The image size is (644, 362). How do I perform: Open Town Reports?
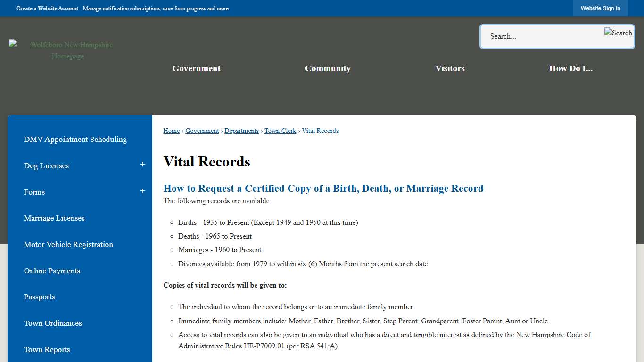tap(47, 349)
